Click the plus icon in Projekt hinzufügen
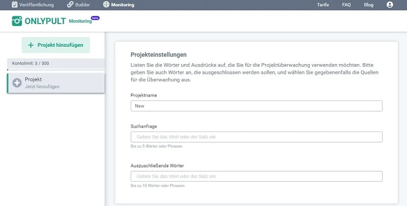The height and width of the screenshot is (206, 407). pyautogui.click(x=31, y=45)
